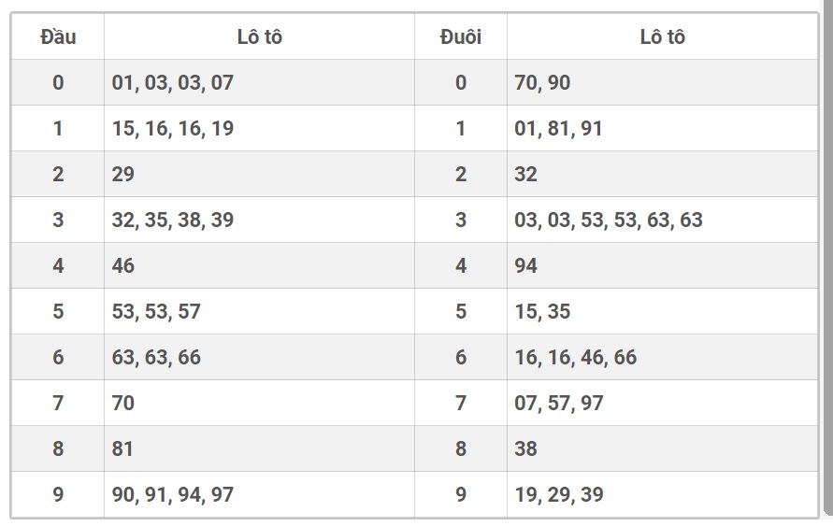Click cell 03, 03, 53, 53, 63, 63
This screenshot has height=526, width=833.
(663, 220)
